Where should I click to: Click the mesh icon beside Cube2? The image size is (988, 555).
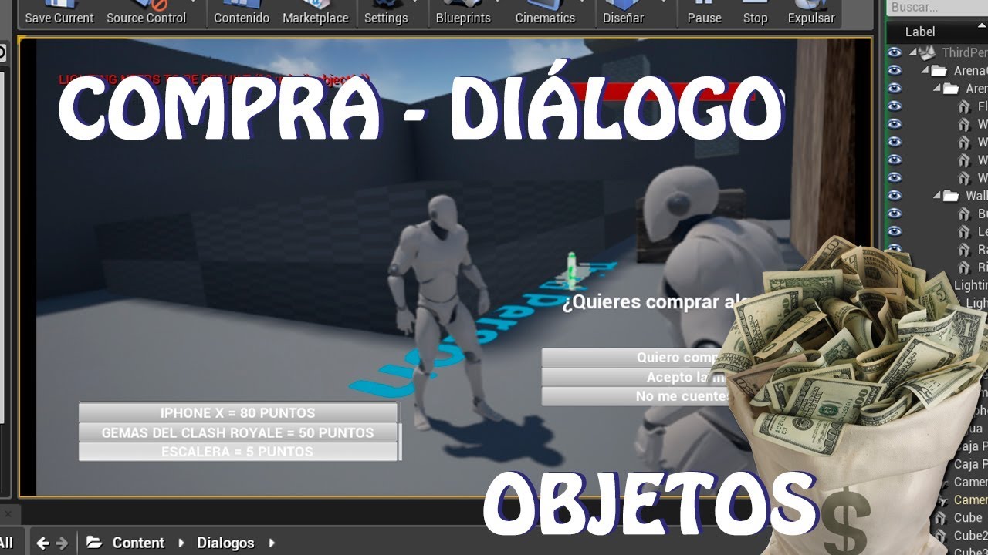point(940,536)
